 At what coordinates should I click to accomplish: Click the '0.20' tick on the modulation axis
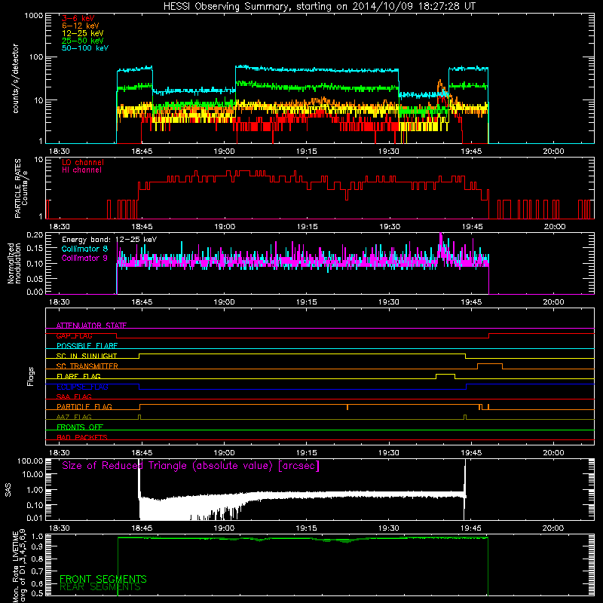point(35,234)
